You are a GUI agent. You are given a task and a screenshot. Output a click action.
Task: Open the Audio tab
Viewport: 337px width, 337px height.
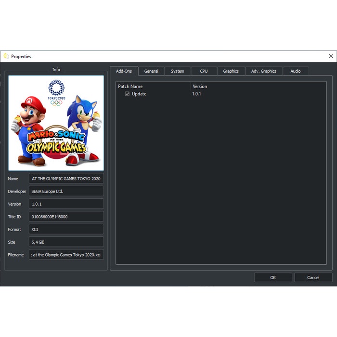coord(295,71)
